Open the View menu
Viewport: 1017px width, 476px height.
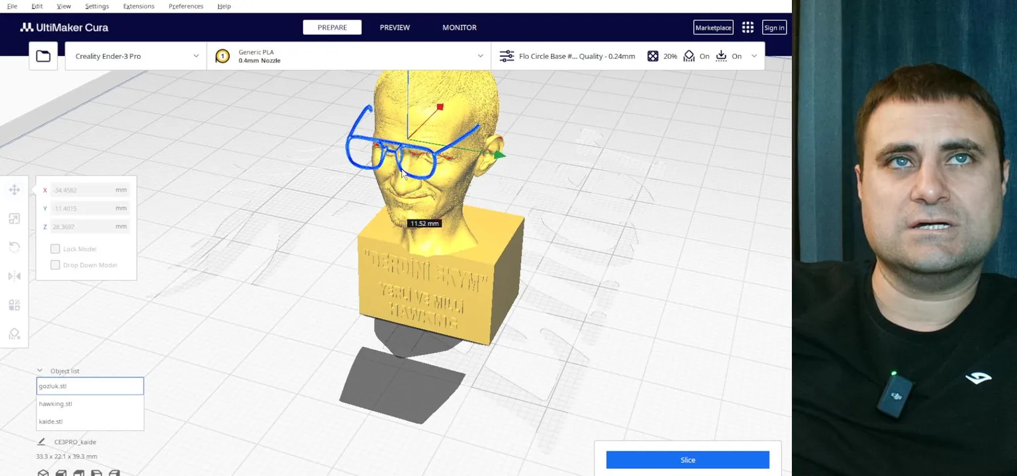[64, 6]
